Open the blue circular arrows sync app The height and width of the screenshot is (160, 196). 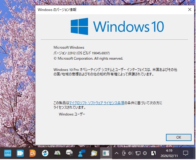click(45, 153)
